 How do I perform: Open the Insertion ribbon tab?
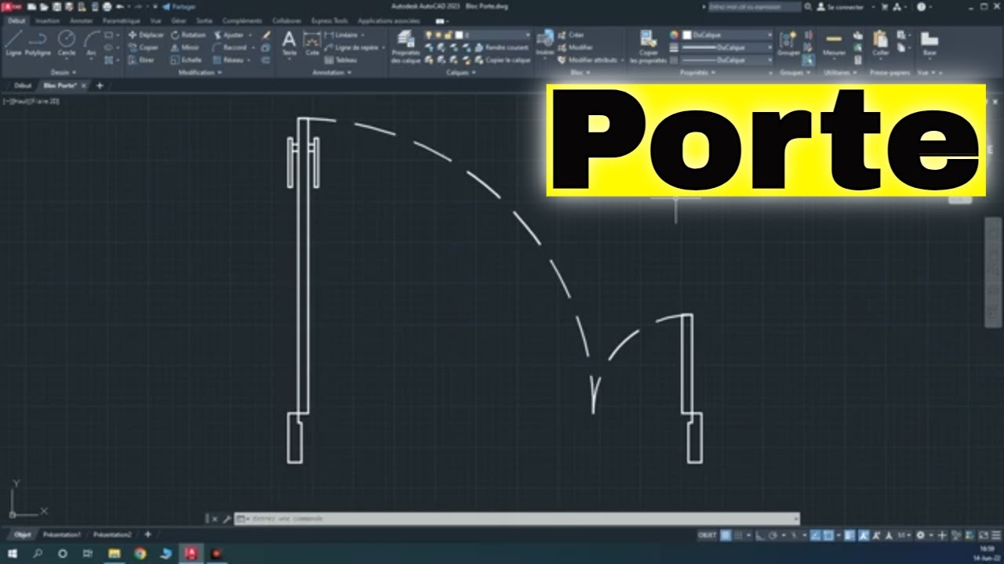tap(47, 21)
